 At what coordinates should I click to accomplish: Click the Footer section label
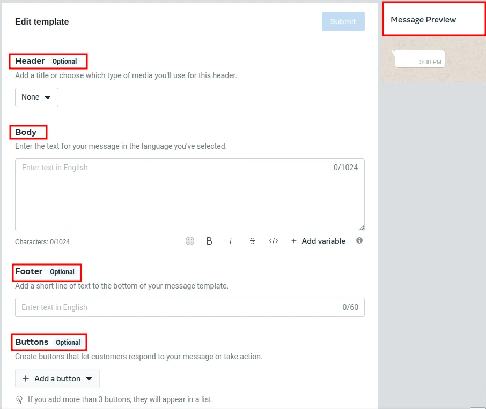coord(29,271)
